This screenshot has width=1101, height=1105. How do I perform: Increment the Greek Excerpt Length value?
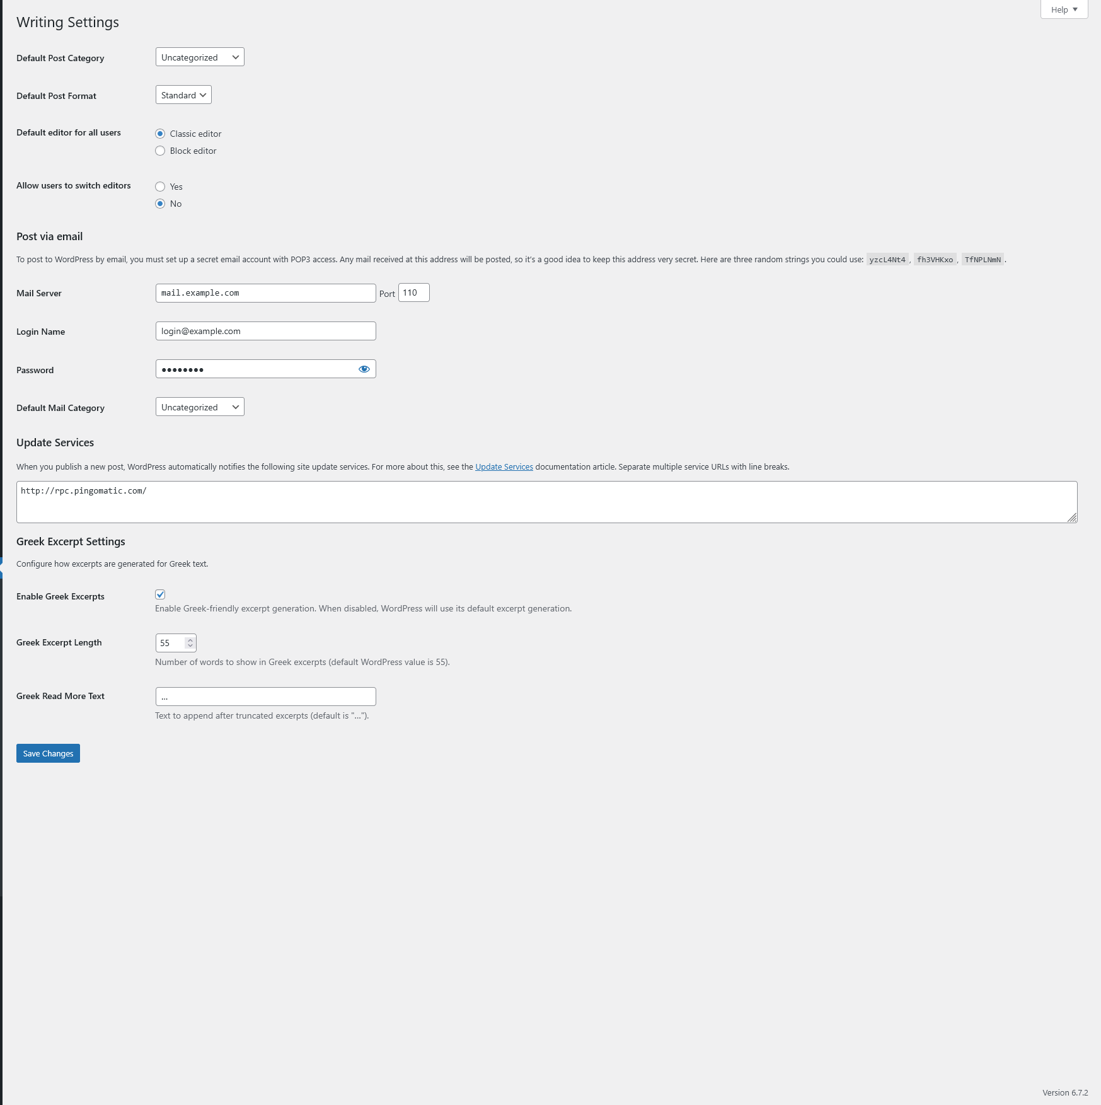tap(191, 639)
